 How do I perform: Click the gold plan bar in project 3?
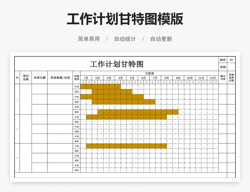pos(126,146)
